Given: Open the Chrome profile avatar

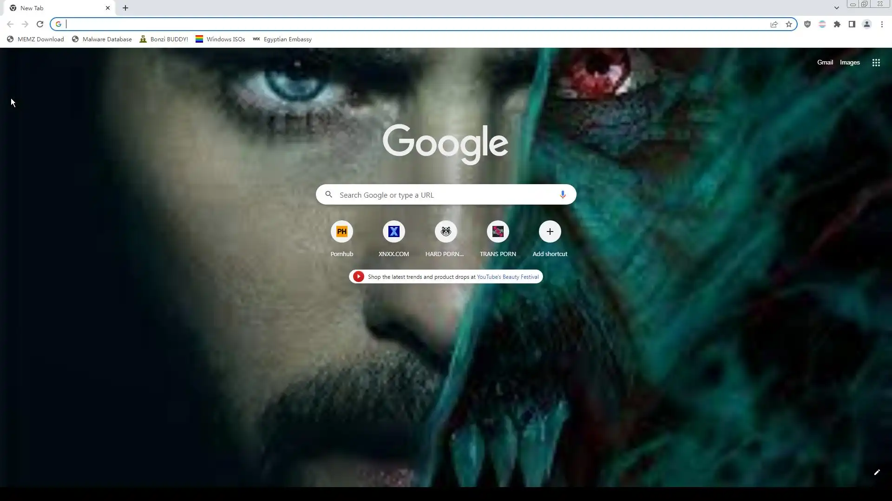Looking at the screenshot, I should (867, 24).
